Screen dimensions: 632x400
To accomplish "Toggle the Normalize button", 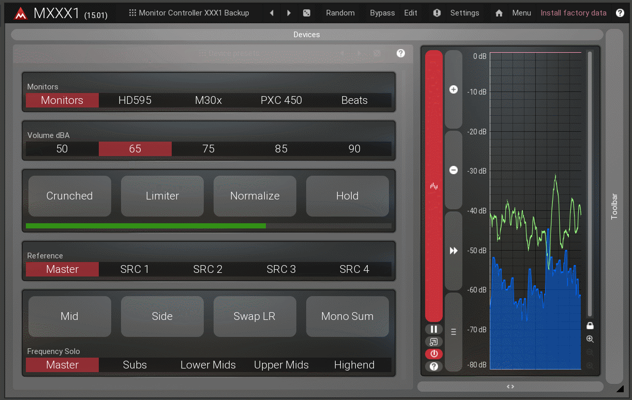I will (x=255, y=196).
